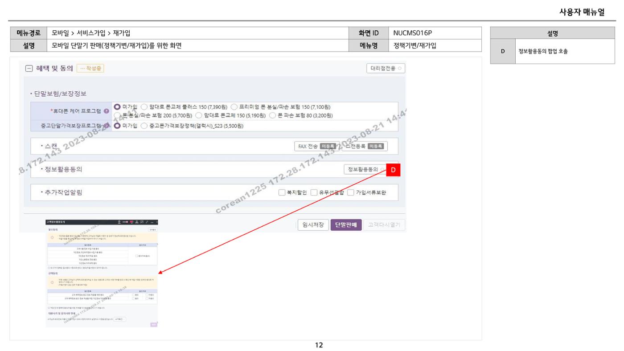Collapse the 혜택 및 동의 section

(29, 69)
